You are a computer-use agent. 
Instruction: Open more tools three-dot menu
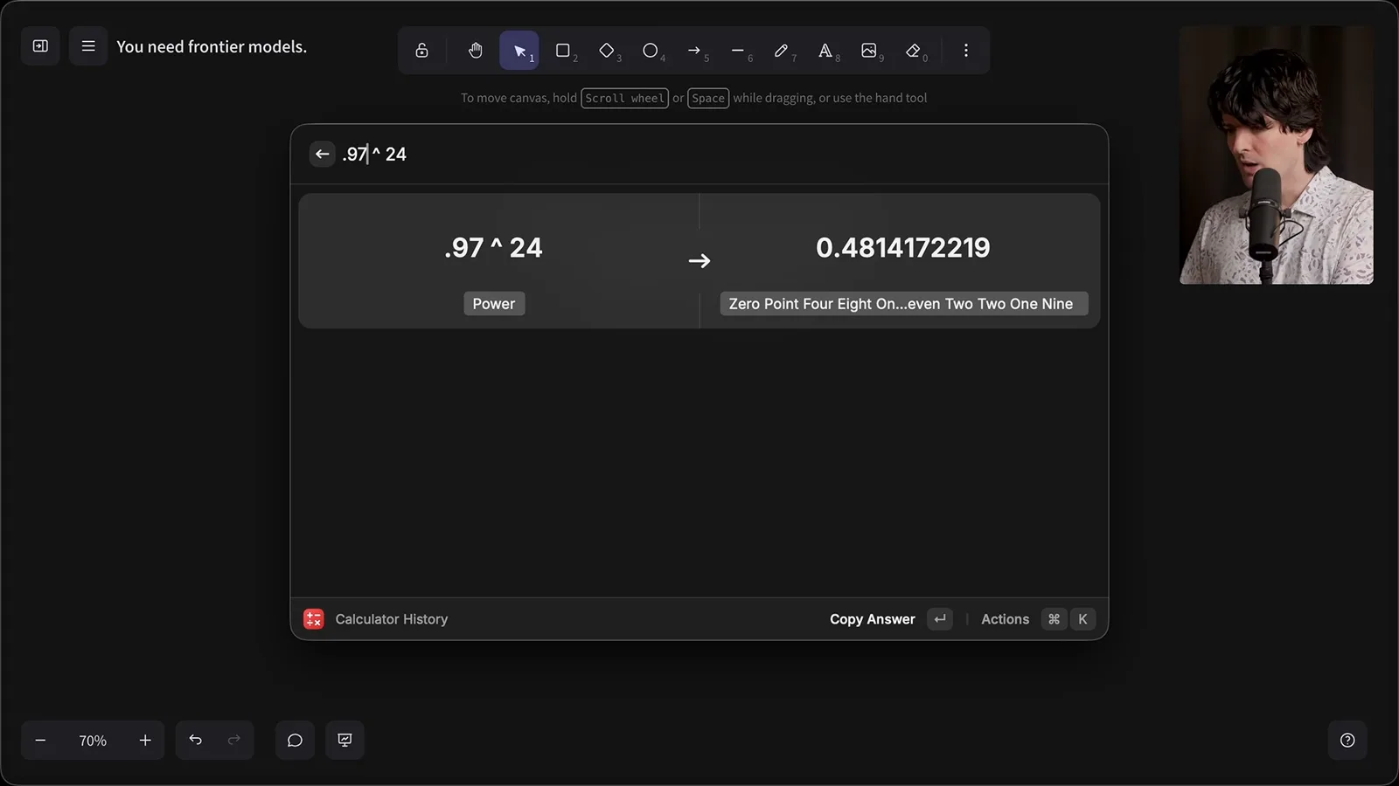966,51
